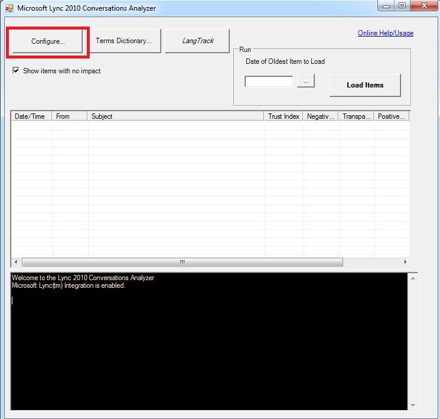Screen dimensions: 440x419
Task: Close the Conversations Analyzer window
Action: coord(424,6)
